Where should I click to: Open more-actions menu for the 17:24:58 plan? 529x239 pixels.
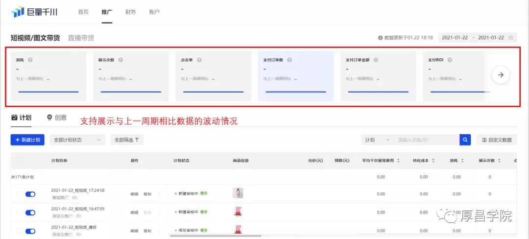point(159,194)
